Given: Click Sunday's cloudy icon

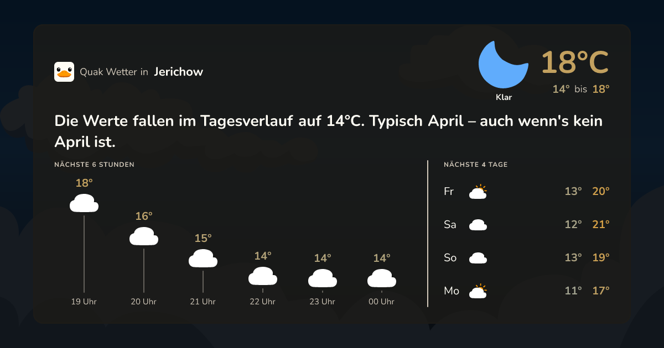Looking at the screenshot, I should (x=478, y=258).
